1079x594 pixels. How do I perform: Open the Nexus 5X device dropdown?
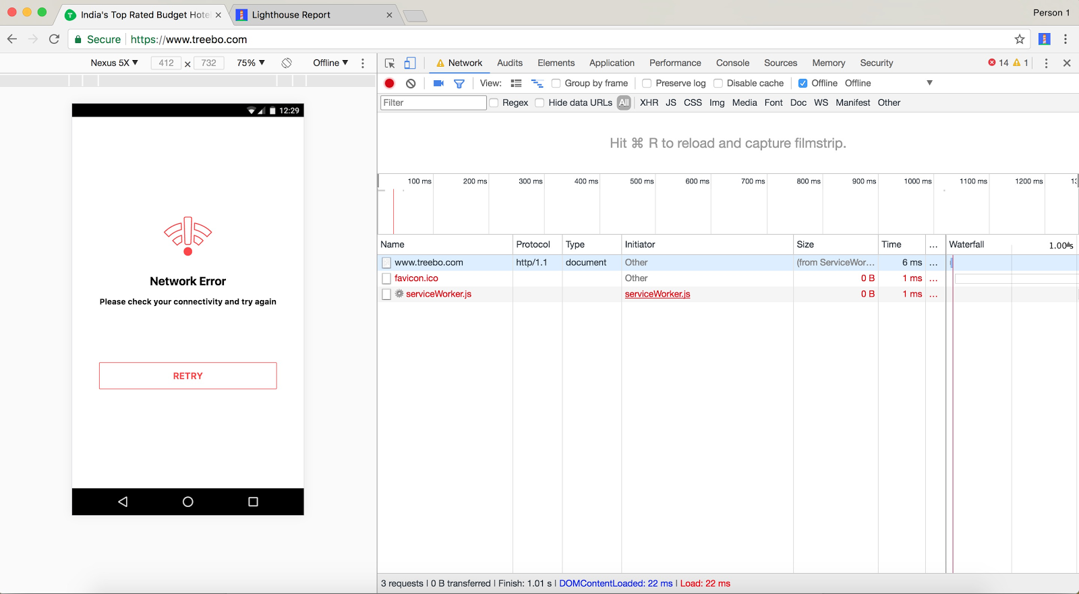[114, 63]
